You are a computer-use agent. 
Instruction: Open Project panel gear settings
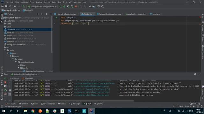coord(47,14)
